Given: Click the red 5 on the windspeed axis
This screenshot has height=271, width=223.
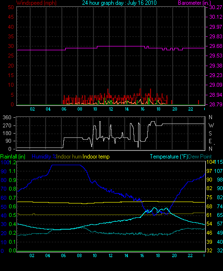Looking at the screenshot, I should [12, 95].
